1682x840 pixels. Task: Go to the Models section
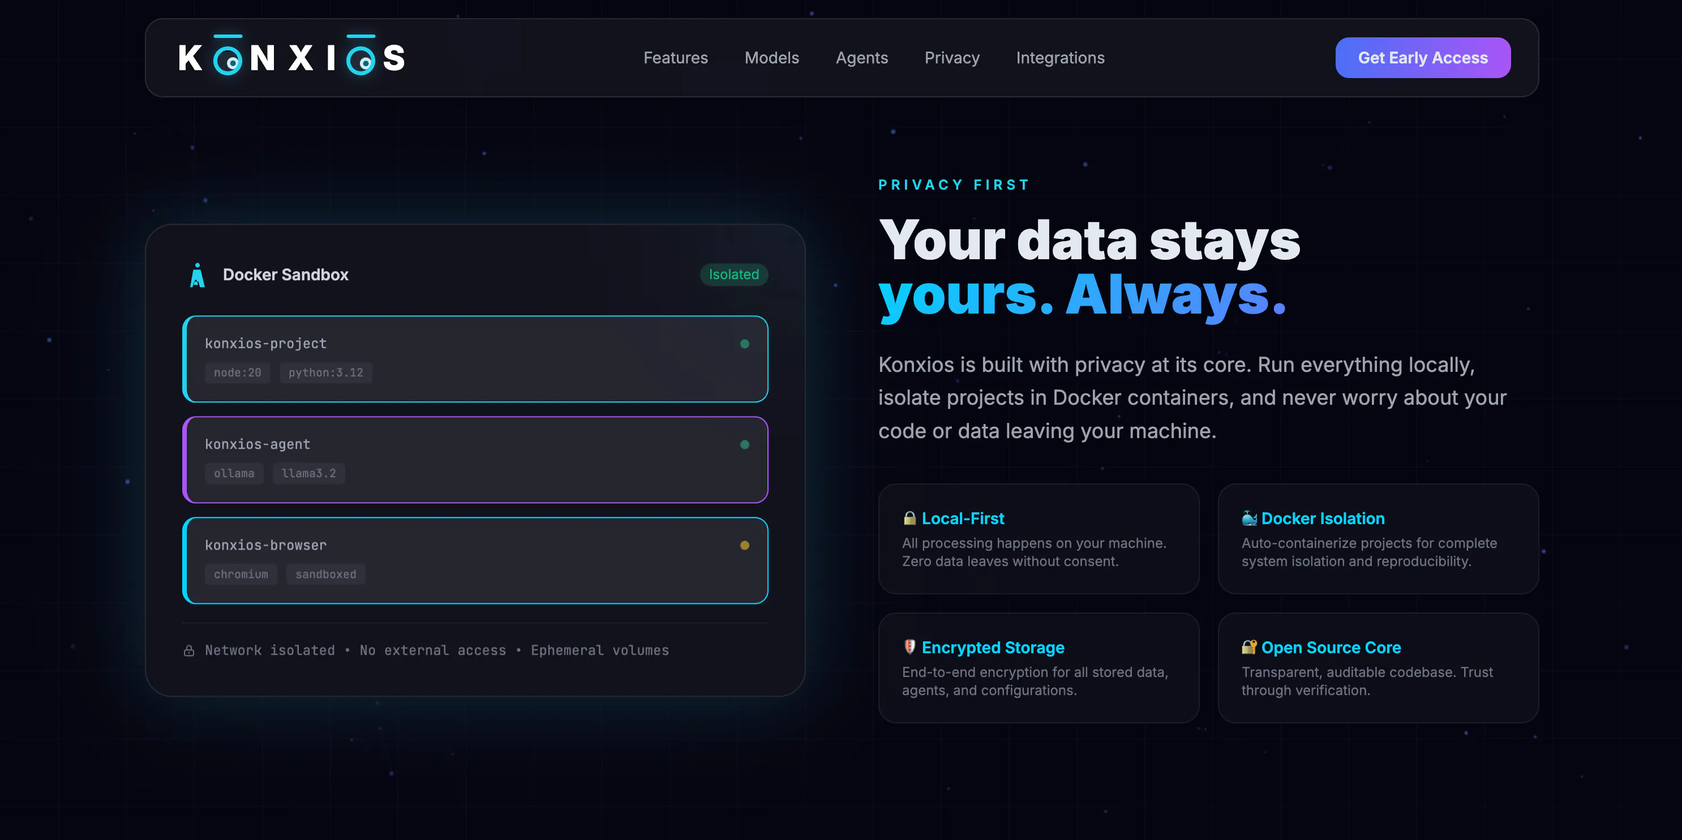pyautogui.click(x=771, y=58)
